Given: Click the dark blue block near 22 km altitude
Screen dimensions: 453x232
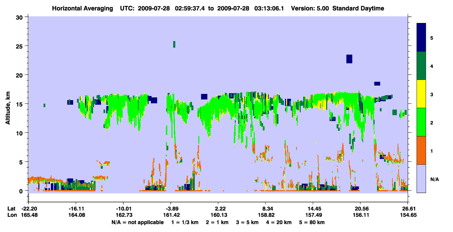Looking at the screenshot, I should pos(349,59).
